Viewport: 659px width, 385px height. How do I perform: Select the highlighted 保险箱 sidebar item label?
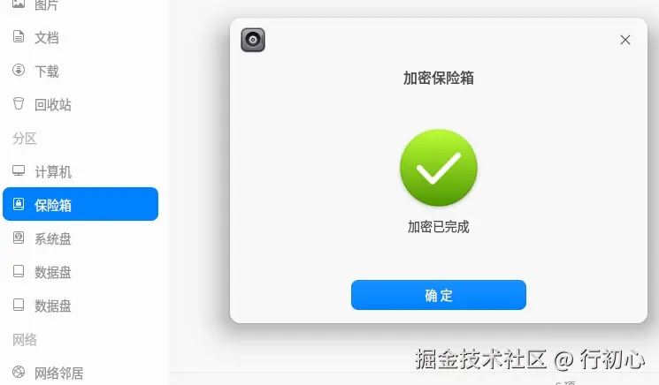pos(53,205)
